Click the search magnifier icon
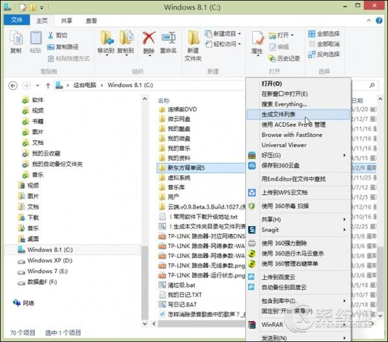The image size is (388, 342). tap(372, 85)
